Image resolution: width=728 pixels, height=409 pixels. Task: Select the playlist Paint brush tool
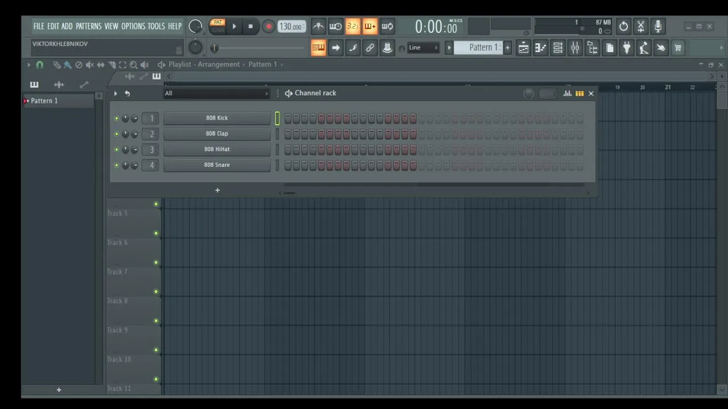[67, 65]
